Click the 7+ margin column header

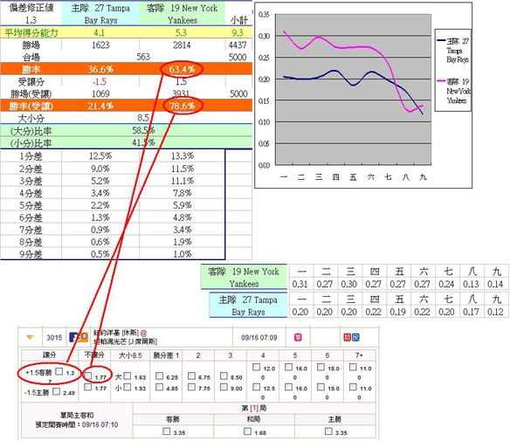coord(359,355)
